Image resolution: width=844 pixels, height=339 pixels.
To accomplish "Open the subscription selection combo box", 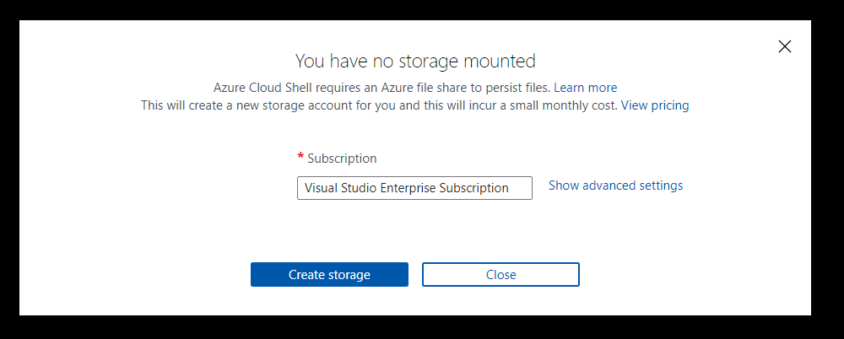I will click(414, 188).
